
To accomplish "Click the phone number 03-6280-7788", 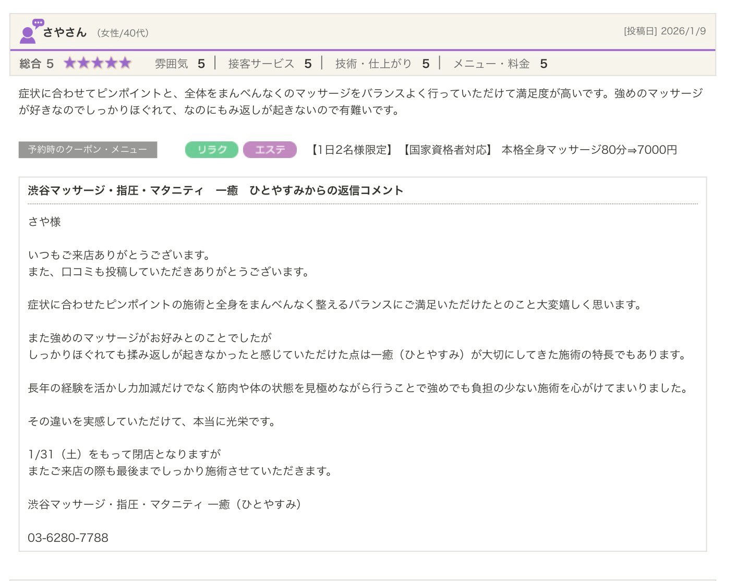I will pyautogui.click(x=68, y=538).
